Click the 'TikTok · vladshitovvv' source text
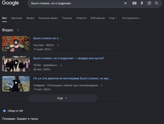This screenshot has width=164, height=124. 45,65
